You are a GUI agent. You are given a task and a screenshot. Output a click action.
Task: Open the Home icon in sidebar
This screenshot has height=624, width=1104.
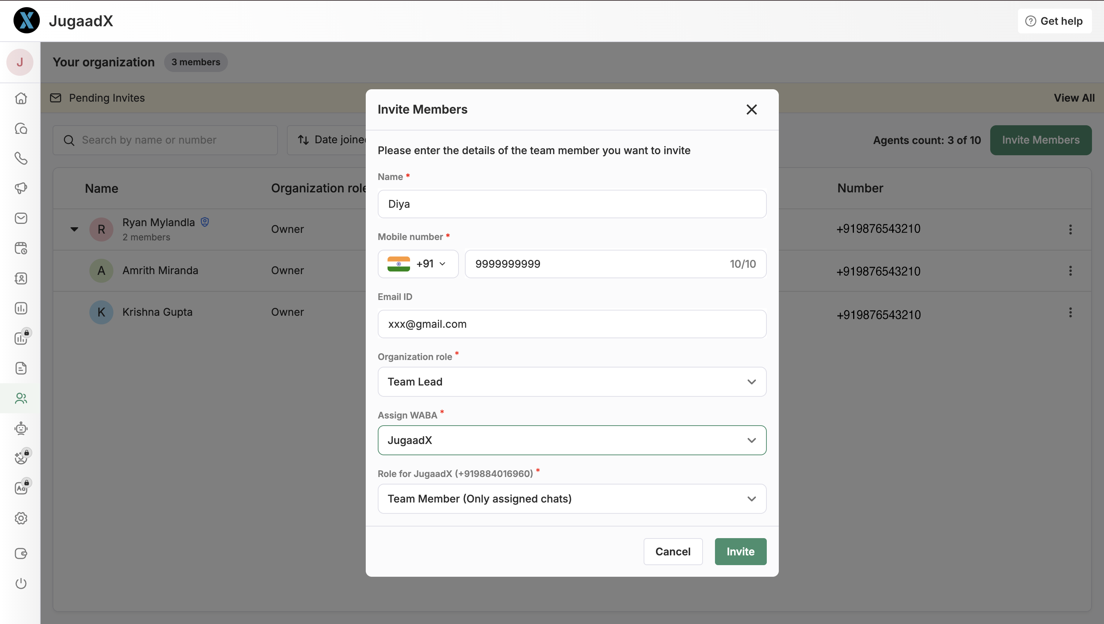(x=21, y=98)
